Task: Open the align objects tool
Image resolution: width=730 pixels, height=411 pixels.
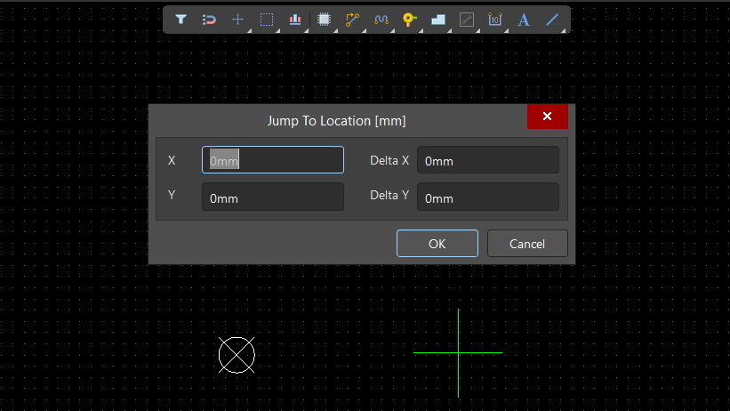Action: click(294, 19)
